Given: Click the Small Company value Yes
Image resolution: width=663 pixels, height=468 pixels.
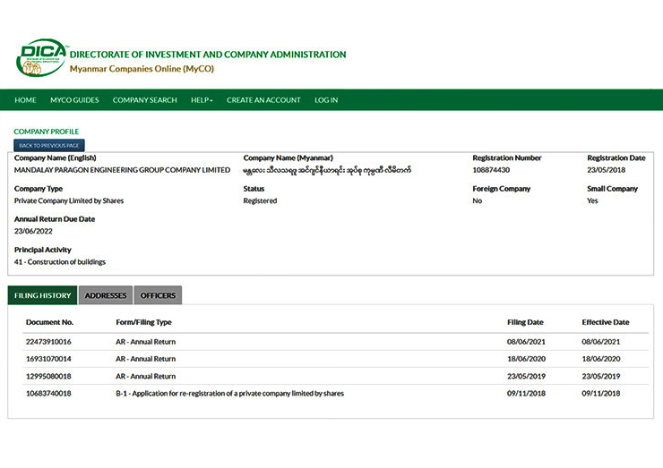Looking at the screenshot, I should (592, 201).
